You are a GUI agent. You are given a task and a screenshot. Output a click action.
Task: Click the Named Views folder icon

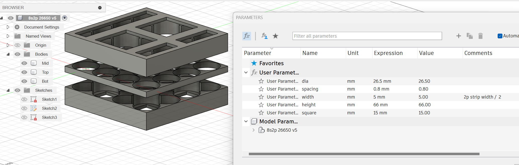17,36
